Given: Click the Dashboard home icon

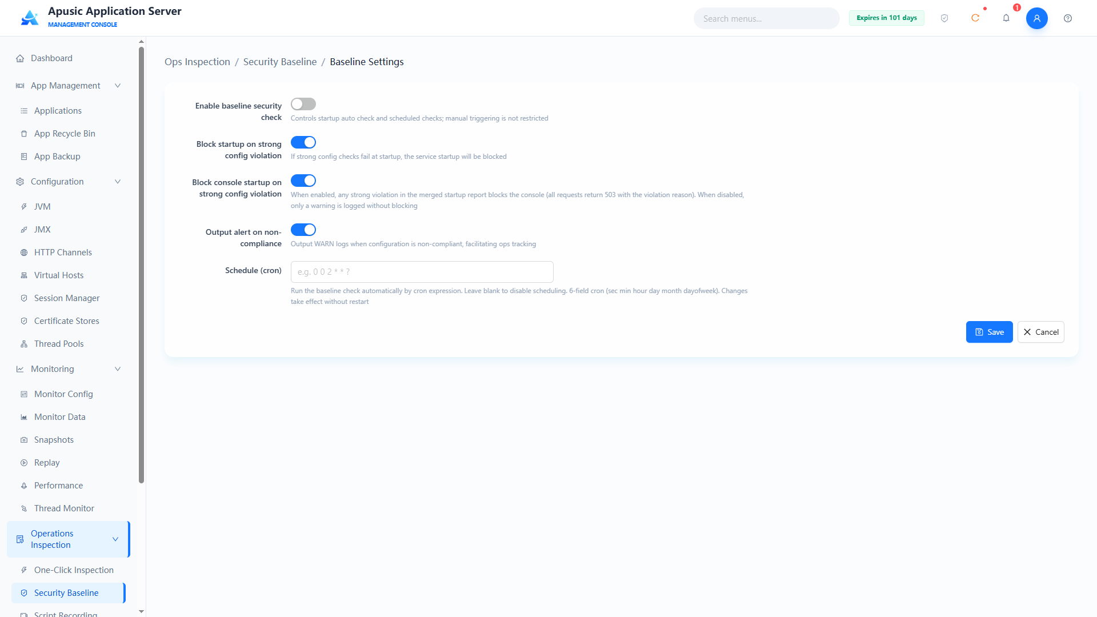Looking at the screenshot, I should [20, 58].
